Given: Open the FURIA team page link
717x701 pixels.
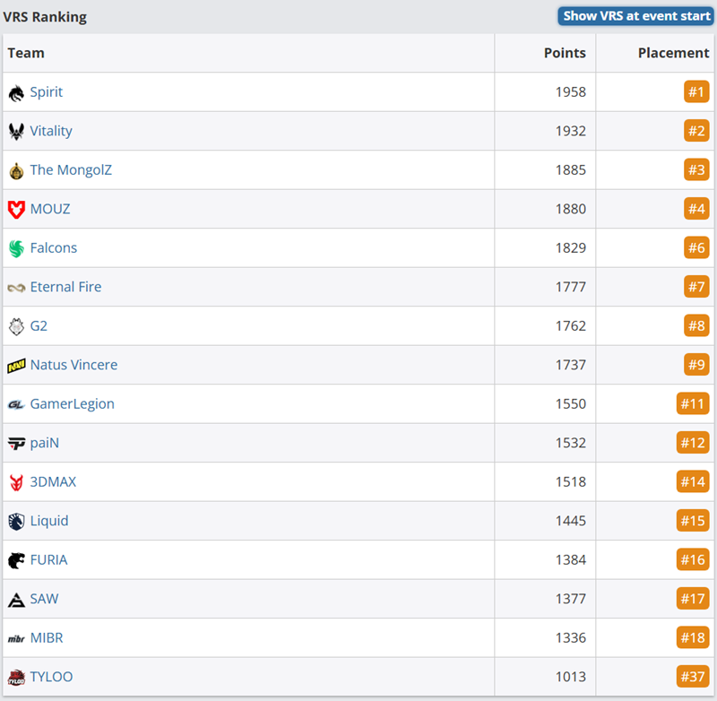Looking at the screenshot, I should coord(49,559).
